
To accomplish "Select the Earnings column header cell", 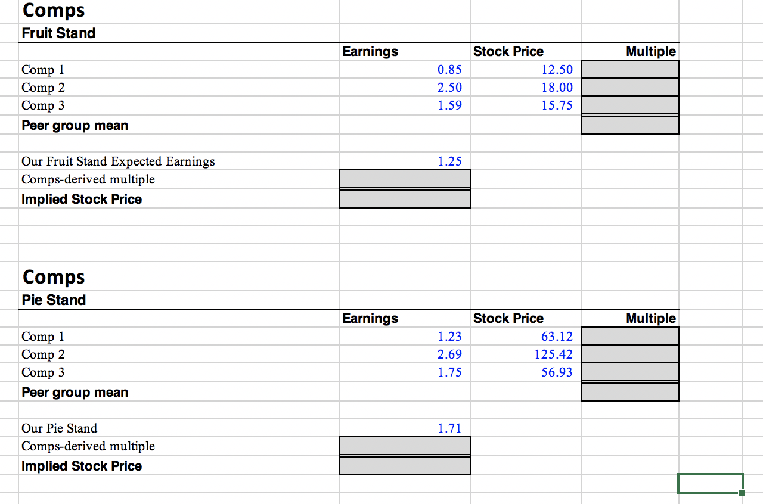I will (370, 52).
